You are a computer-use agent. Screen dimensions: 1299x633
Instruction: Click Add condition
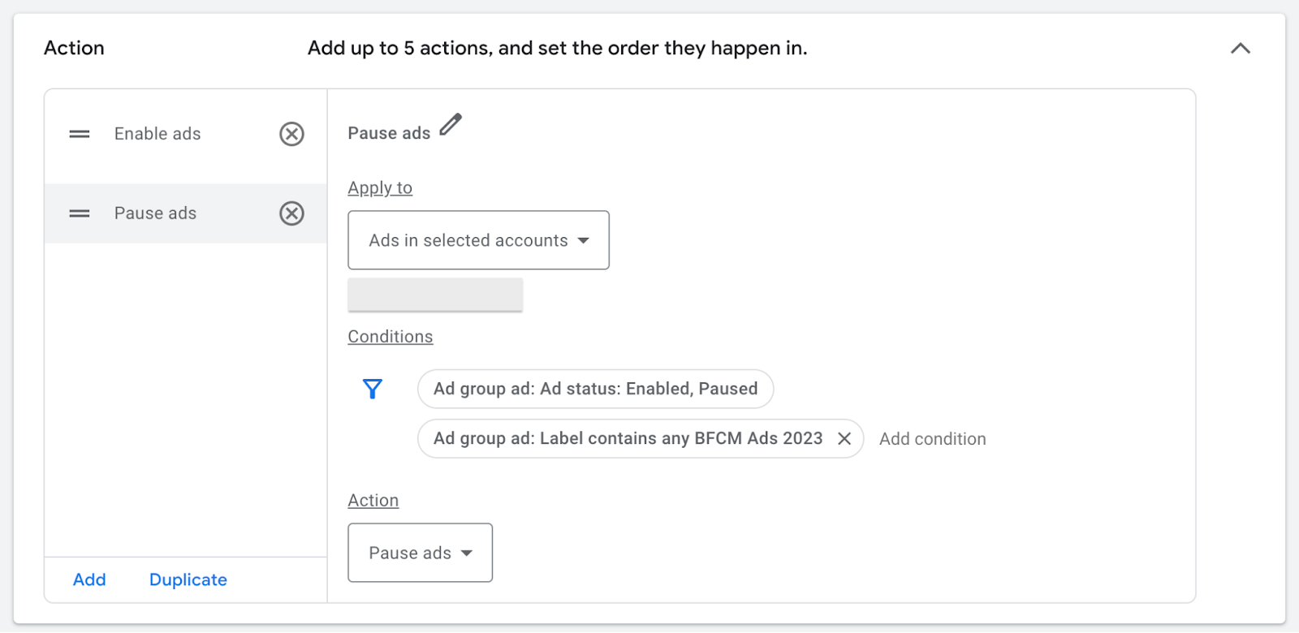coord(932,439)
